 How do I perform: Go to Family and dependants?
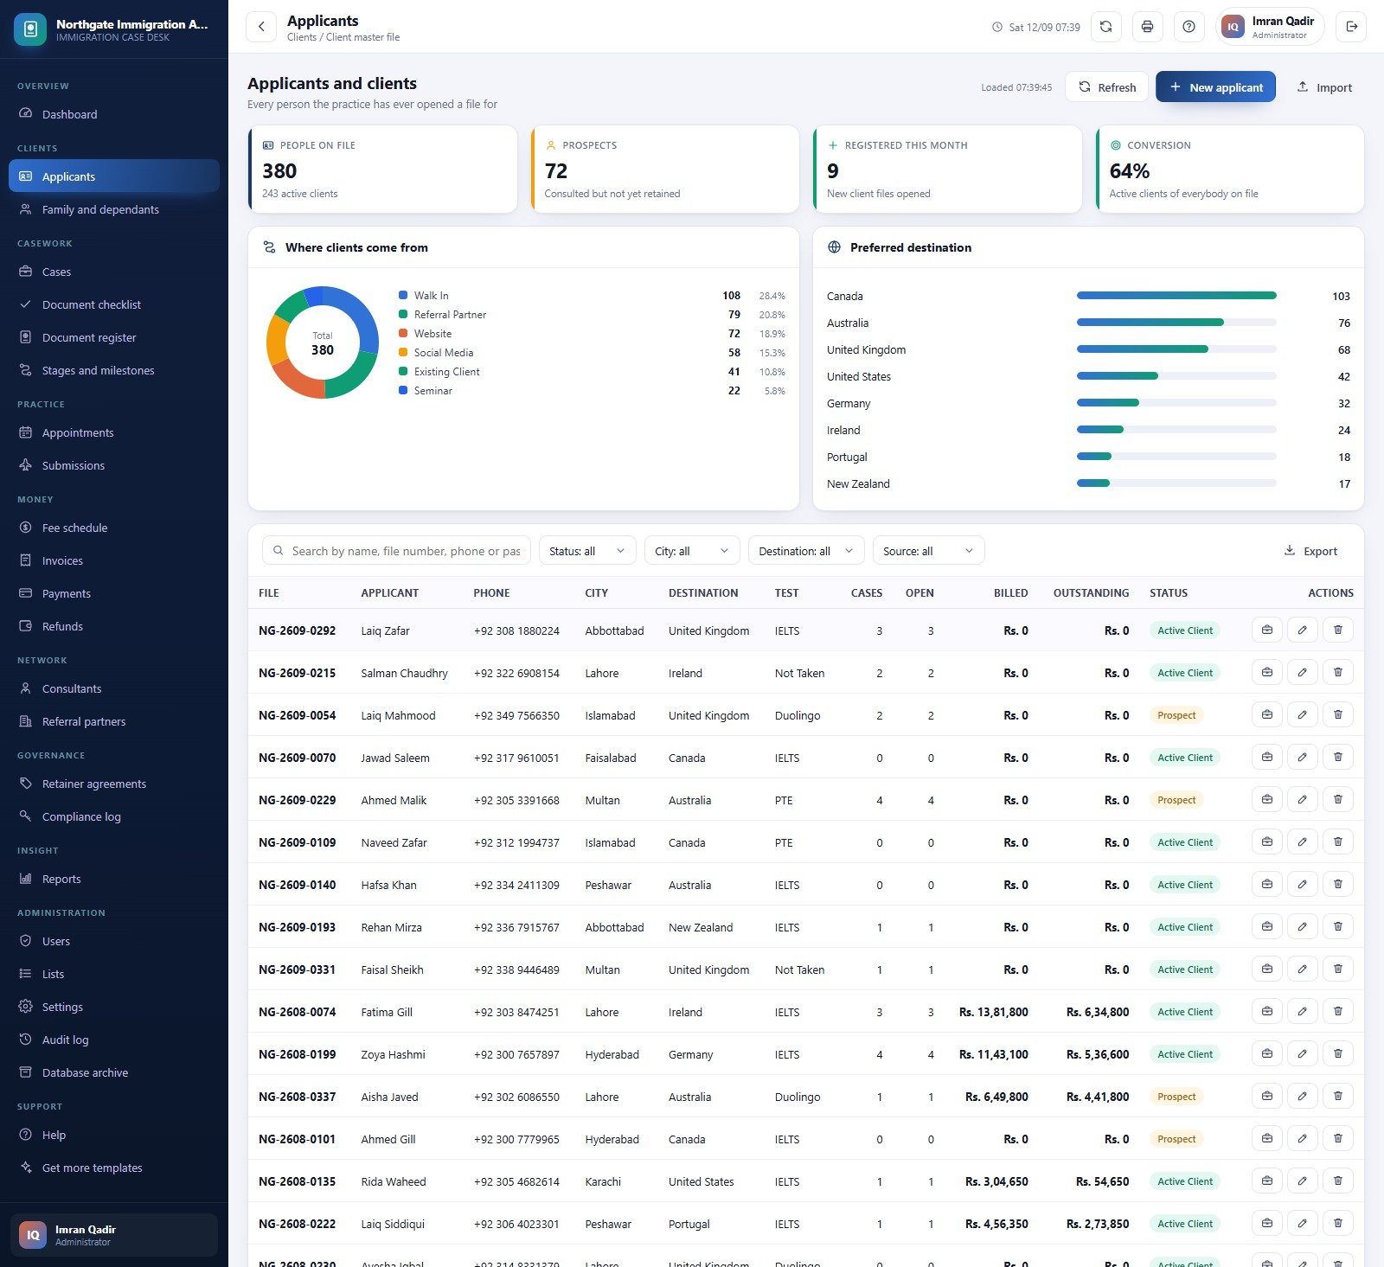114,209
